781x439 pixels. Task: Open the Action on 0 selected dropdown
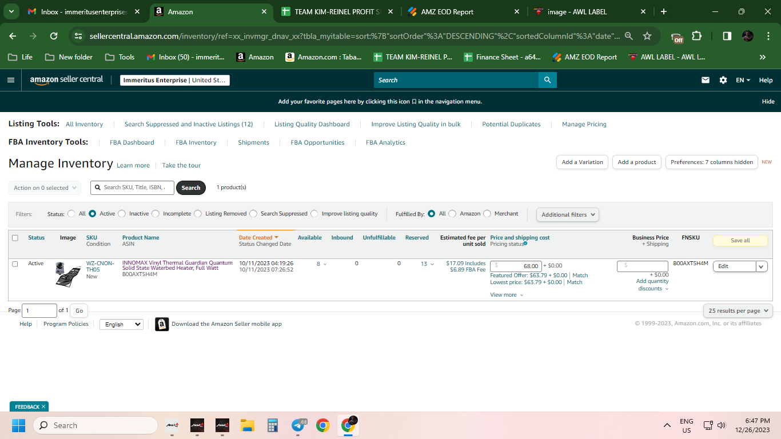(45, 187)
